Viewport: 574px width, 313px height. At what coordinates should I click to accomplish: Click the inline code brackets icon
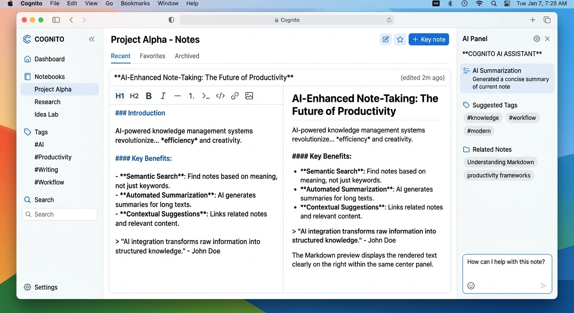tap(220, 96)
